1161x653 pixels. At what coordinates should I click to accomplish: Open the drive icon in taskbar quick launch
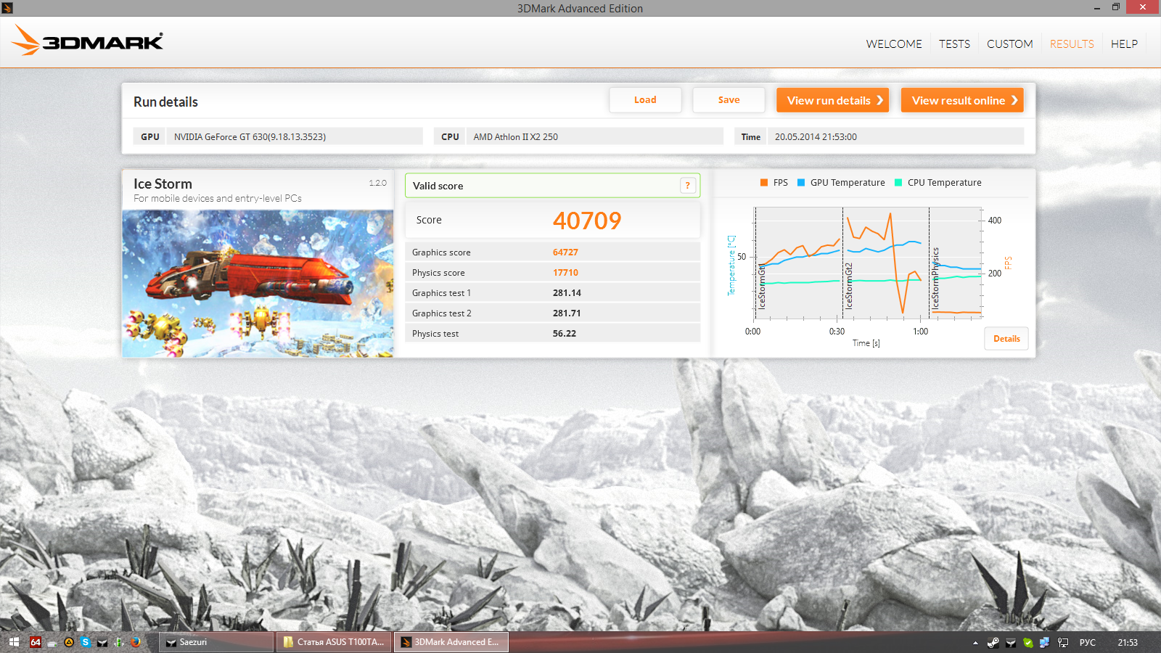(52, 642)
